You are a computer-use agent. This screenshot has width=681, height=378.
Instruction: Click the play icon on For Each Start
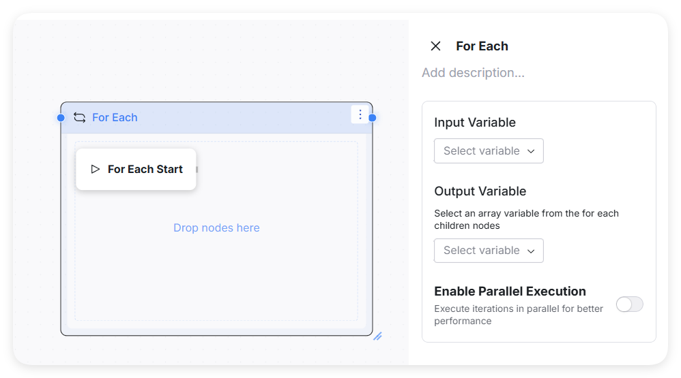tap(96, 169)
